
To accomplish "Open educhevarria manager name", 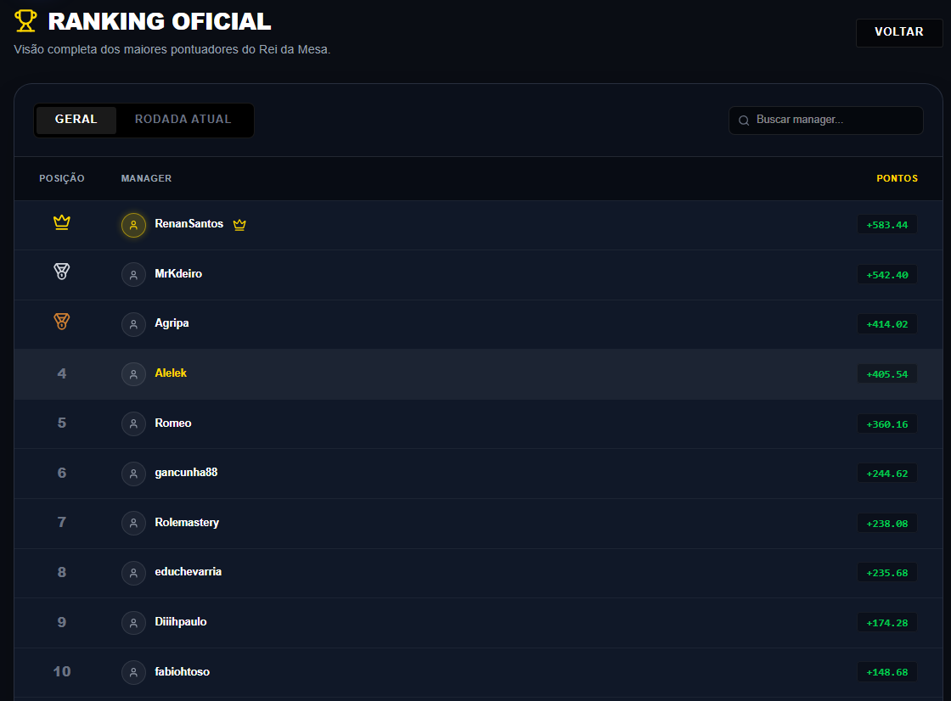I will [188, 572].
